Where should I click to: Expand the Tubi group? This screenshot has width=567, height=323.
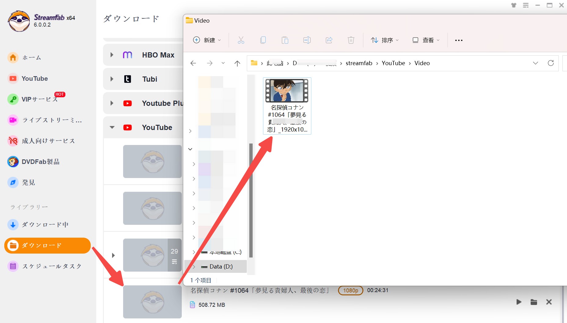pos(112,79)
